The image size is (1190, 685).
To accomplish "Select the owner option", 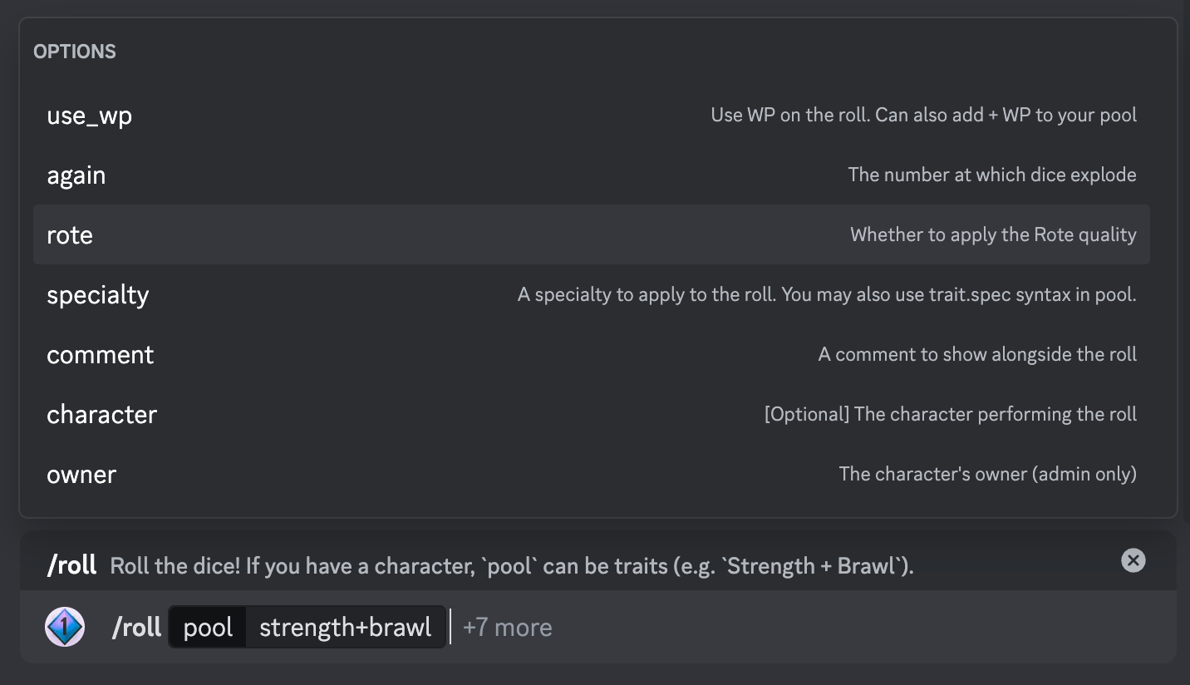I will pyautogui.click(x=592, y=474).
